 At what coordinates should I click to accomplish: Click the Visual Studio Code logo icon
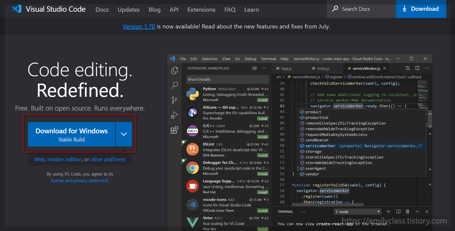click(x=17, y=9)
